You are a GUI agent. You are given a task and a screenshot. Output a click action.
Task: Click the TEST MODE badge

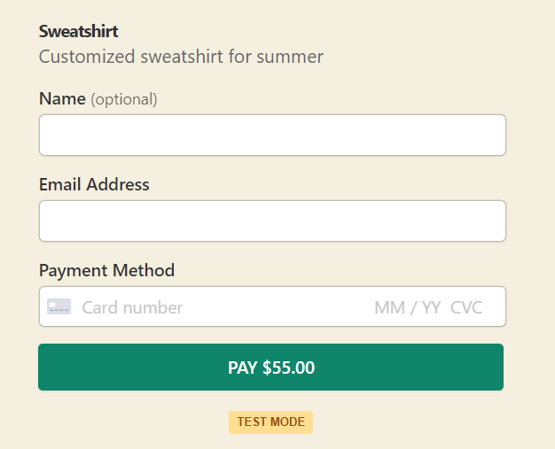tap(270, 422)
